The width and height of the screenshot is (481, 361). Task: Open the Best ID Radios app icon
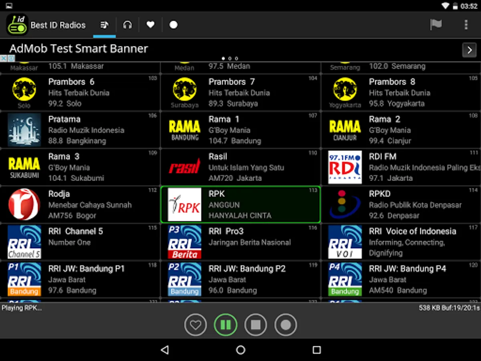(x=17, y=25)
